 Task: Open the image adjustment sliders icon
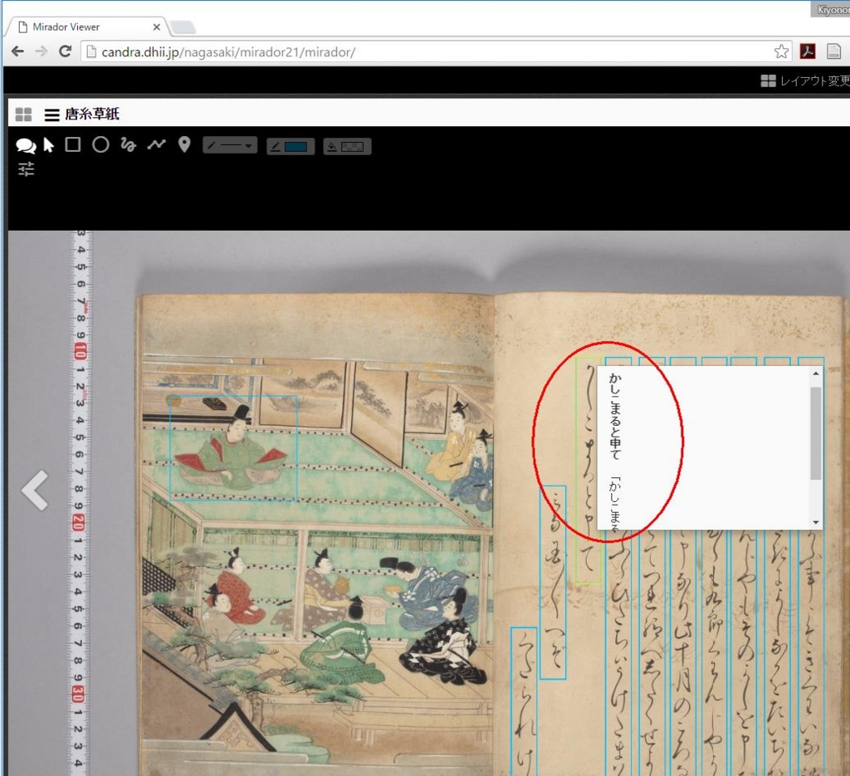(x=26, y=169)
